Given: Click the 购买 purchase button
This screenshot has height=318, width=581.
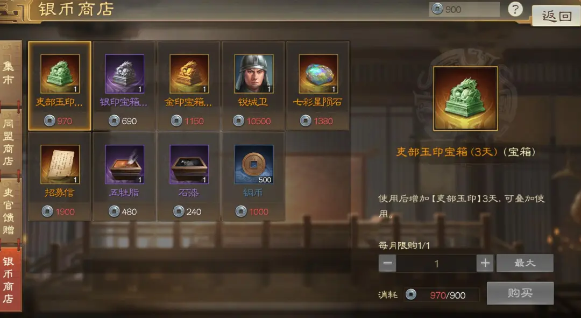Looking at the screenshot, I should pyautogui.click(x=520, y=293).
